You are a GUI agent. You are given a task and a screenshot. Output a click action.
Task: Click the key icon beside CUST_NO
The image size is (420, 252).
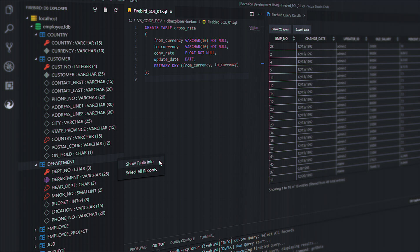(46, 67)
